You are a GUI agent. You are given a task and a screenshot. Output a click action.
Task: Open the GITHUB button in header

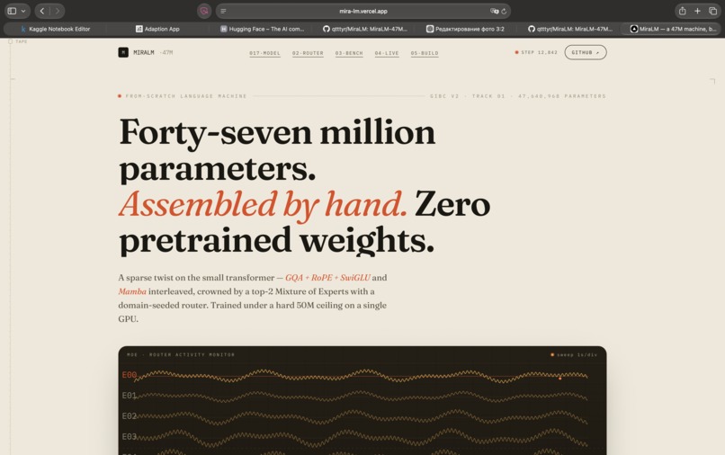pos(586,52)
